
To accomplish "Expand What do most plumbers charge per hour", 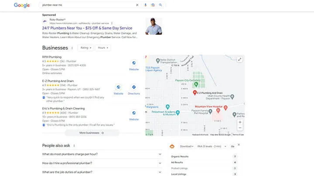I will point(102,154).
